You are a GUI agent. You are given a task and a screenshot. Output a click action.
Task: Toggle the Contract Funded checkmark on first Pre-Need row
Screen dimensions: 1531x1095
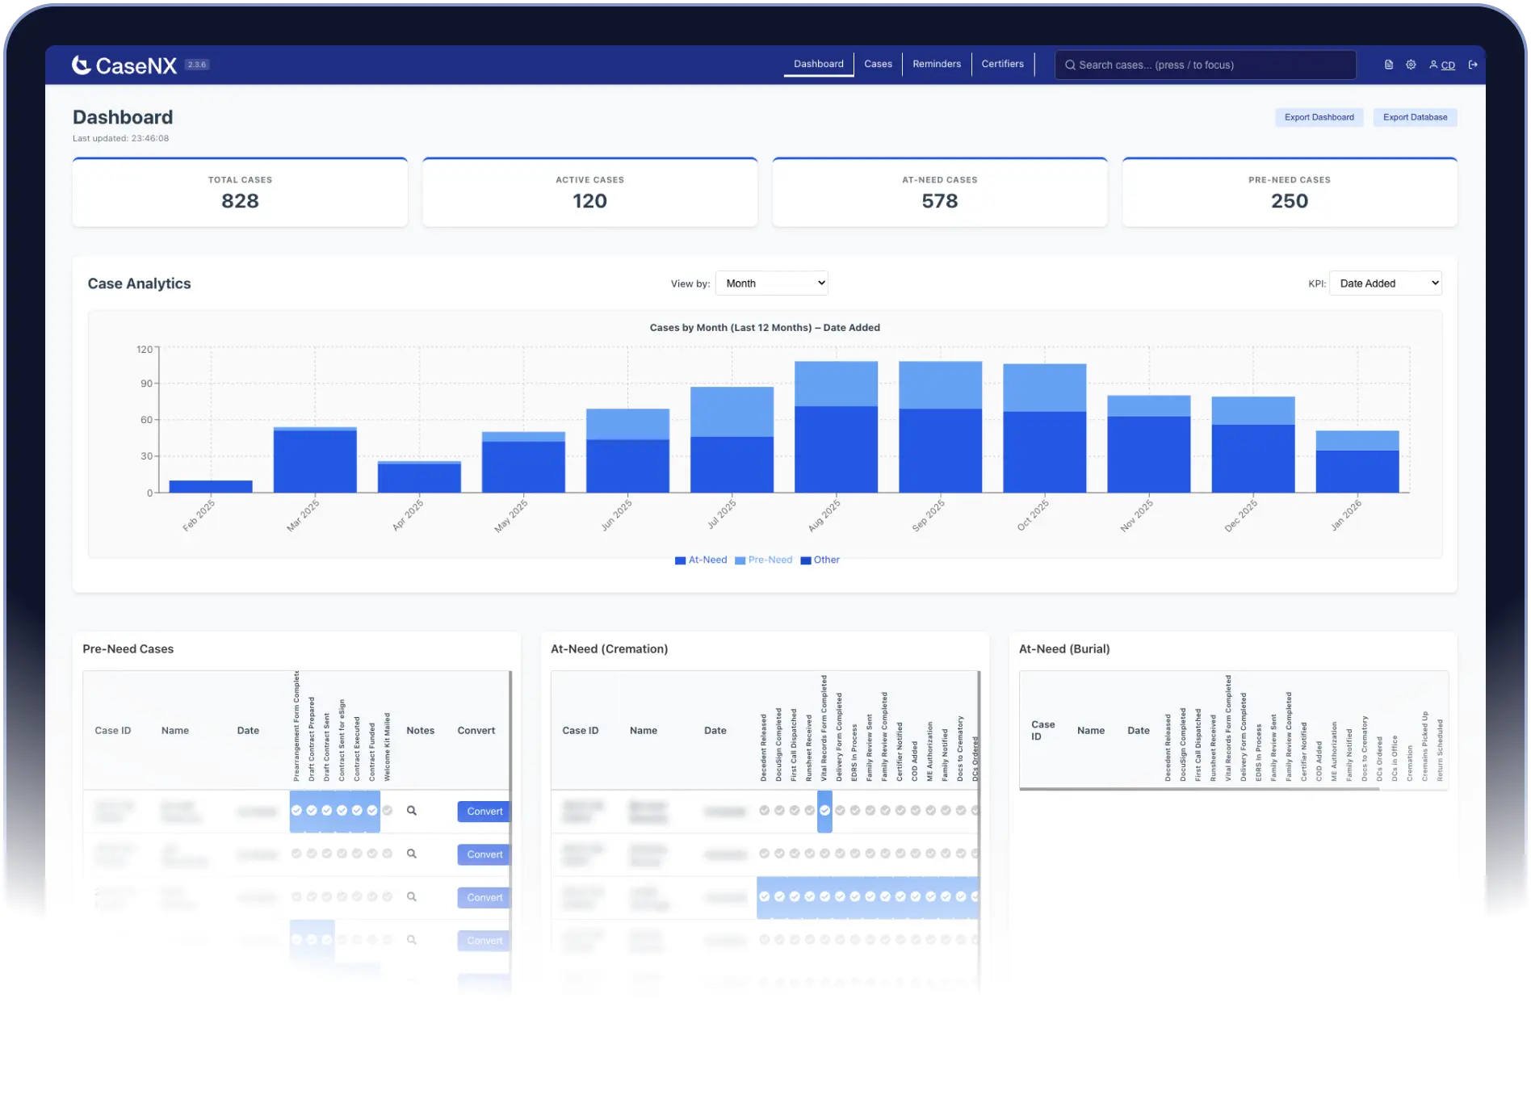pos(372,811)
